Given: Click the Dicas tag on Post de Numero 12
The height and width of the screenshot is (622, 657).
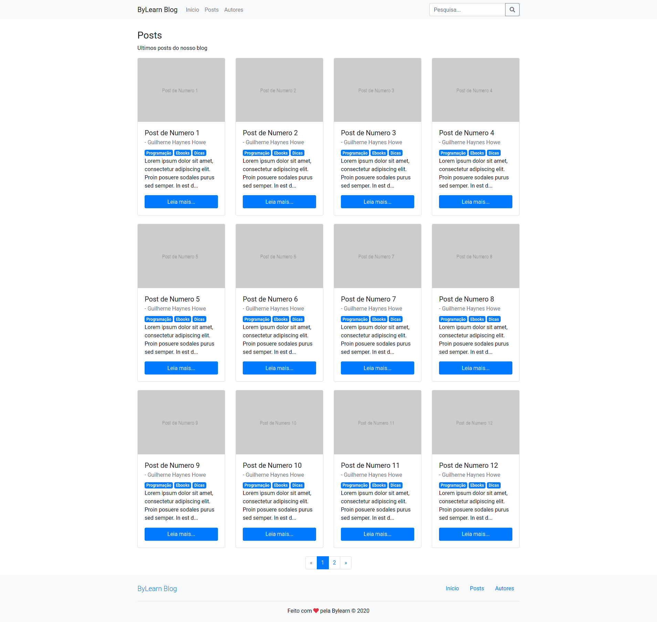Looking at the screenshot, I should [x=494, y=485].
